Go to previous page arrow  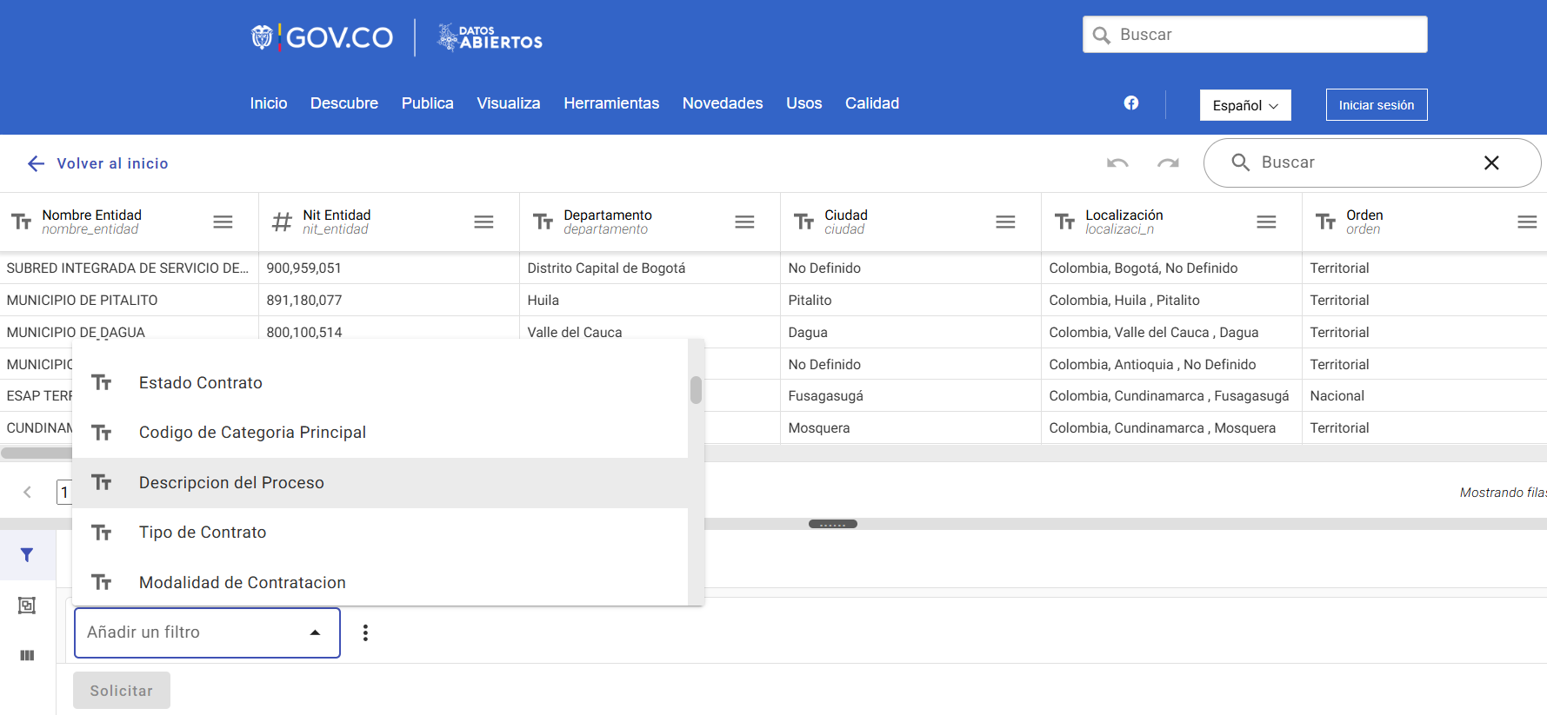(x=27, y=493)
